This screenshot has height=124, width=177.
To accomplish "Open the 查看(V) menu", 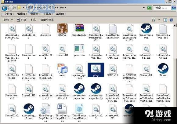I will [x=35, y=14].
